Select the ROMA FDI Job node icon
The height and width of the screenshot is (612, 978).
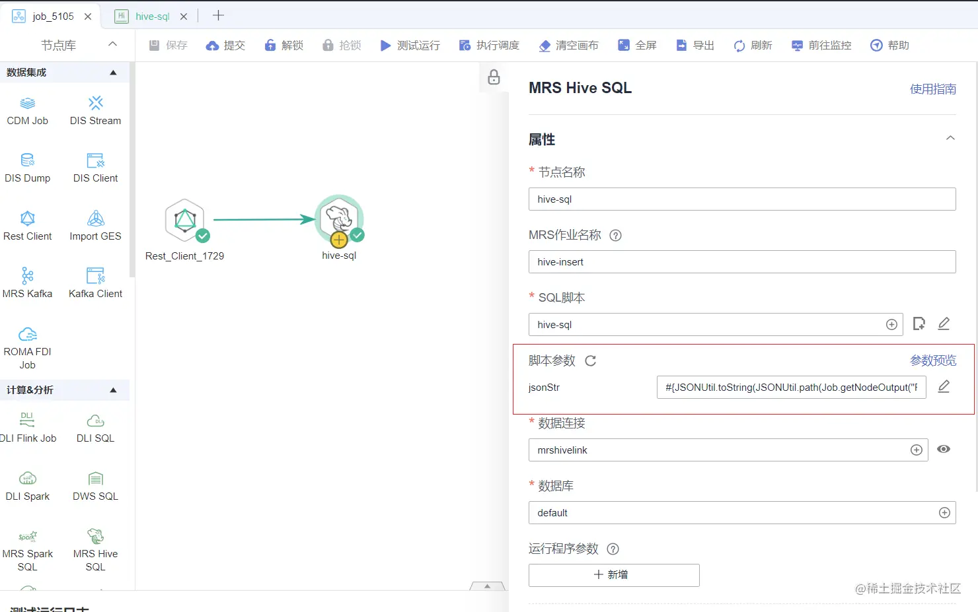point(28,334)
